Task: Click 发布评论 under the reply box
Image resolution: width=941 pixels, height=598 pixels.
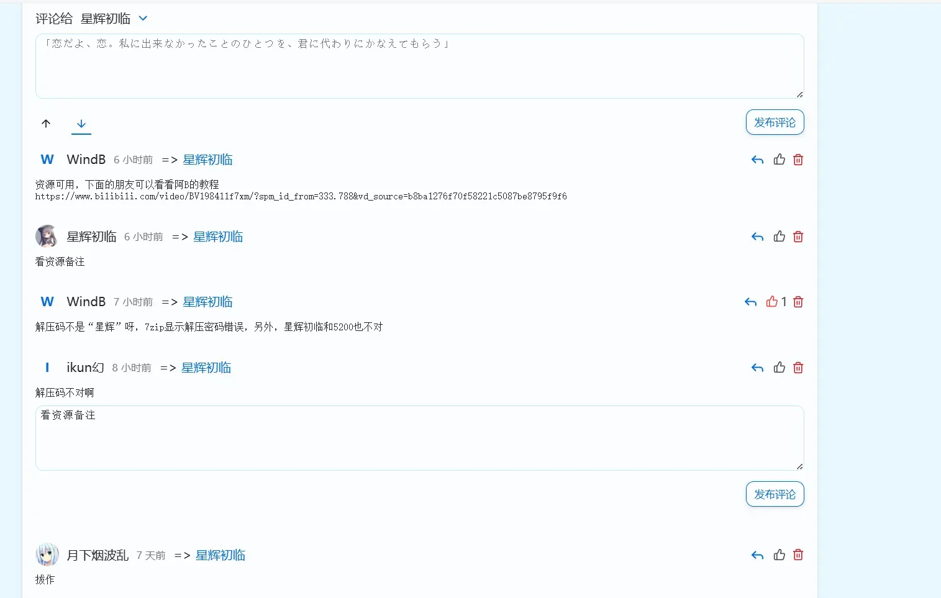Action: tap(775, 494)
